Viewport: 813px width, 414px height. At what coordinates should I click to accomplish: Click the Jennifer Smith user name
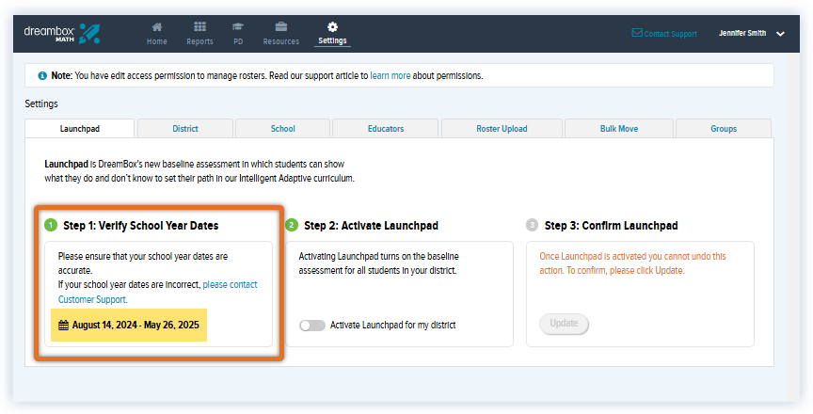tap(742, 33)
